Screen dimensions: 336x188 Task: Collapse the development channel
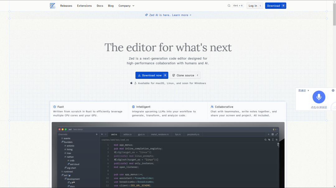[x=73, y=179]
